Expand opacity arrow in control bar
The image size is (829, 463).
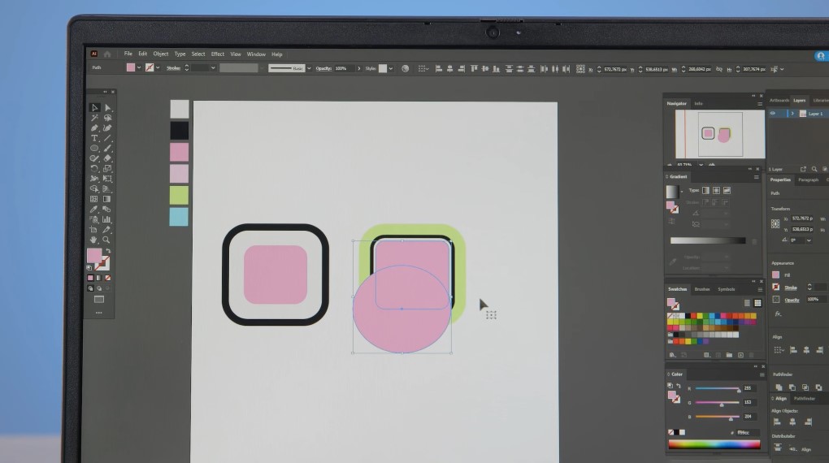pyautogui.click(x=359, y=68)
